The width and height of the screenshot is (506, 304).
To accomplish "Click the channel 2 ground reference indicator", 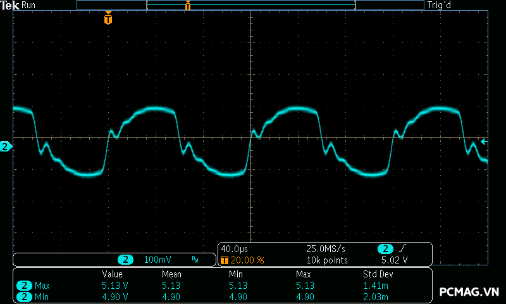I will pyautogui.click(x=6, y=147).
